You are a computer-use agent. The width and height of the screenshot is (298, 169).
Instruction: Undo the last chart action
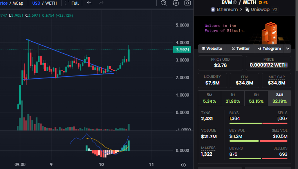tap(89, 3)
